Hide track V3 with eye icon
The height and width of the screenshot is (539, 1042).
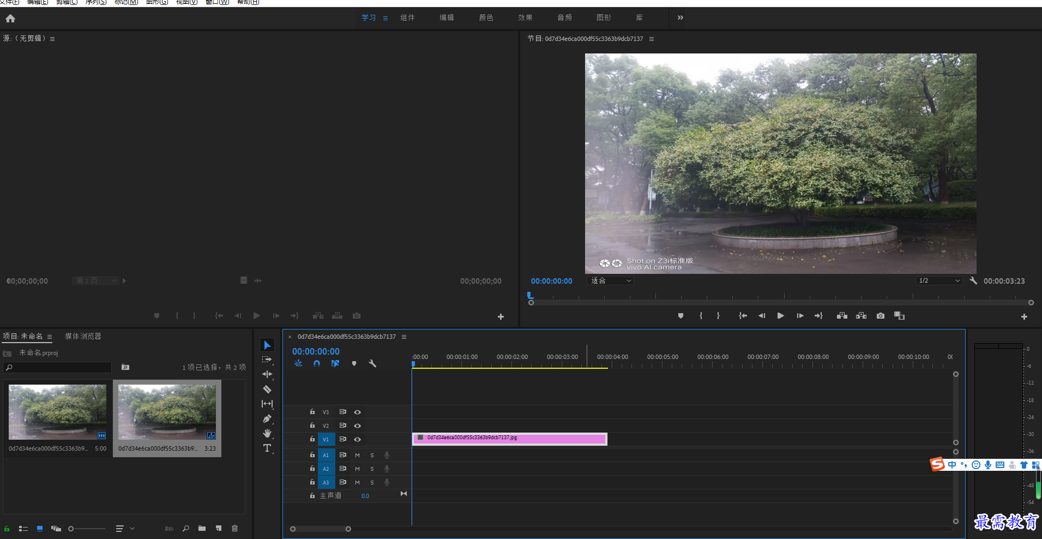click(x=357, y=412)
